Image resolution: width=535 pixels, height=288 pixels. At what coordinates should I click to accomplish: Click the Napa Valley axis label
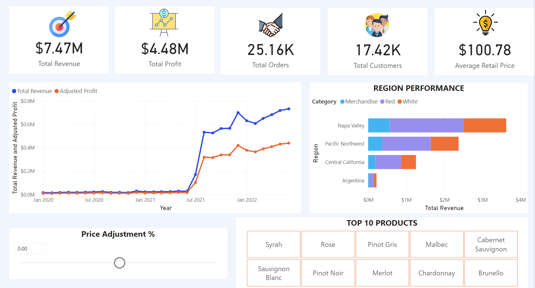351,126
